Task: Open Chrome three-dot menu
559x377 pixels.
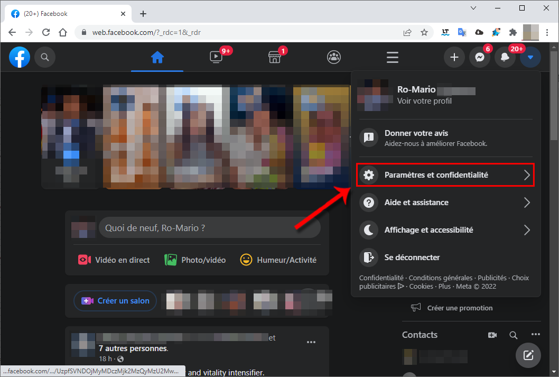Action: (547, 32)
